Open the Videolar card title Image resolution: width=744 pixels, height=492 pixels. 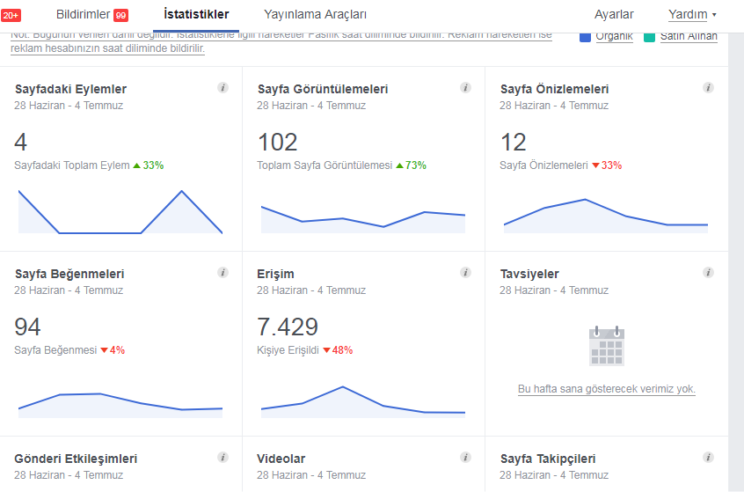point(281,459)
